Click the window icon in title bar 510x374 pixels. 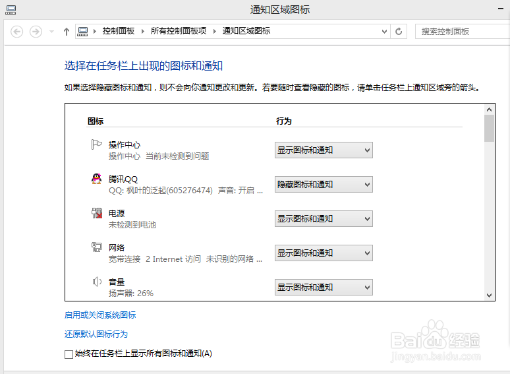(11, 10)
